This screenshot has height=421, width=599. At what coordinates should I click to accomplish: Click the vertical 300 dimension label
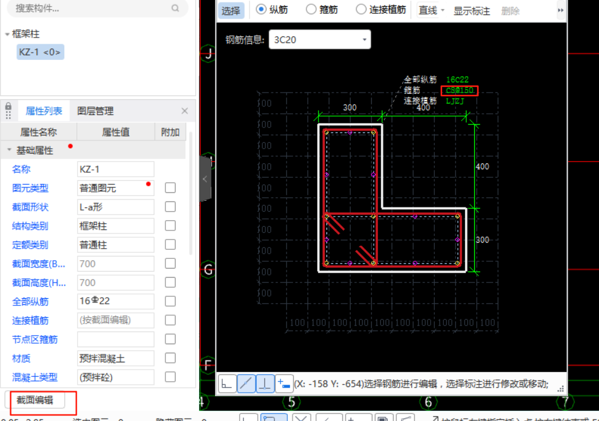(x=483, y=240)
